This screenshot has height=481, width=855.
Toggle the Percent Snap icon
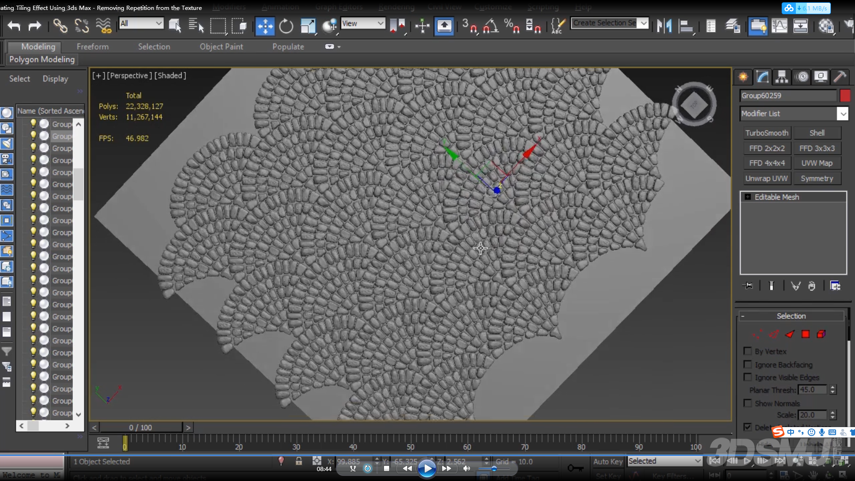pyautogui.click(x=512, y=26)
